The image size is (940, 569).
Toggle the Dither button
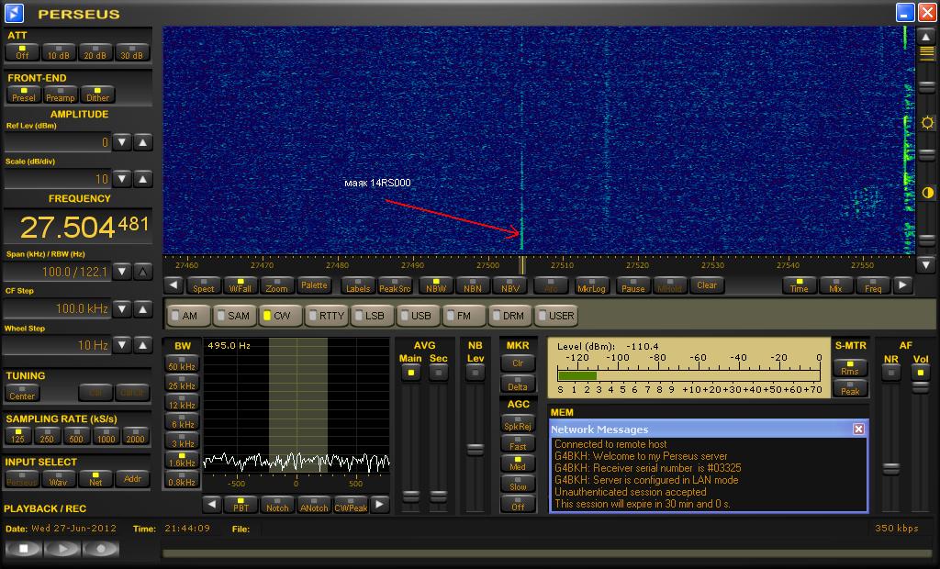pos(97,95)
